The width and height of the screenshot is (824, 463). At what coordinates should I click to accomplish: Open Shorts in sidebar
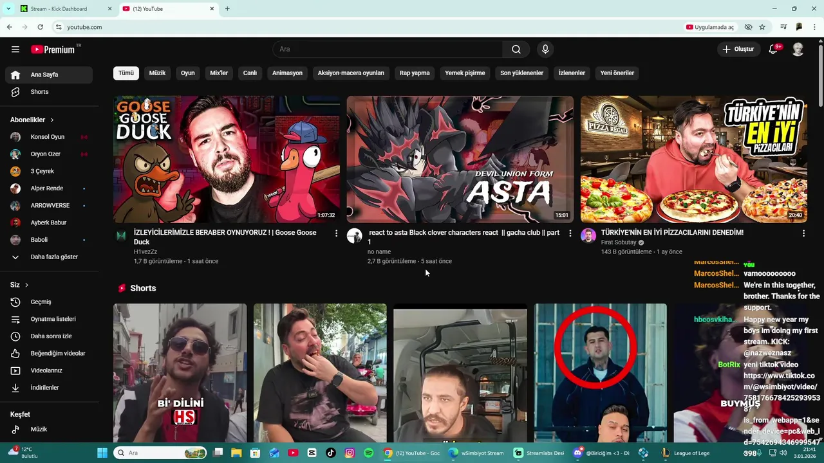coord(49,92)
